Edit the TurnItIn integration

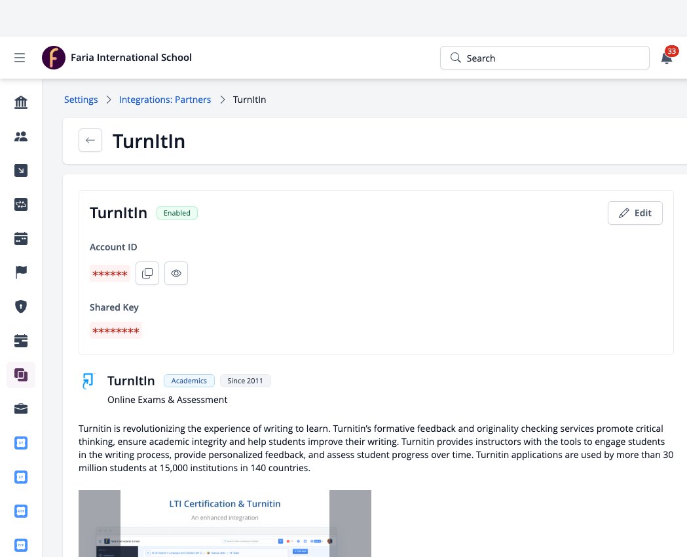coord(635,213)
